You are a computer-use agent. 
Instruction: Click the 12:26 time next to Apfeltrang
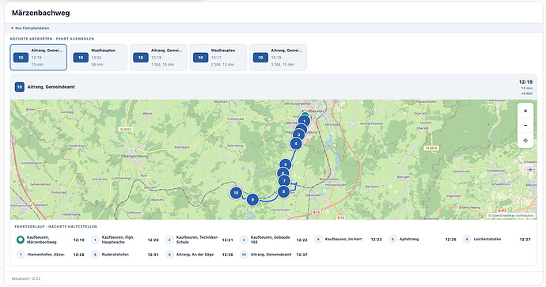pos(450,240)
